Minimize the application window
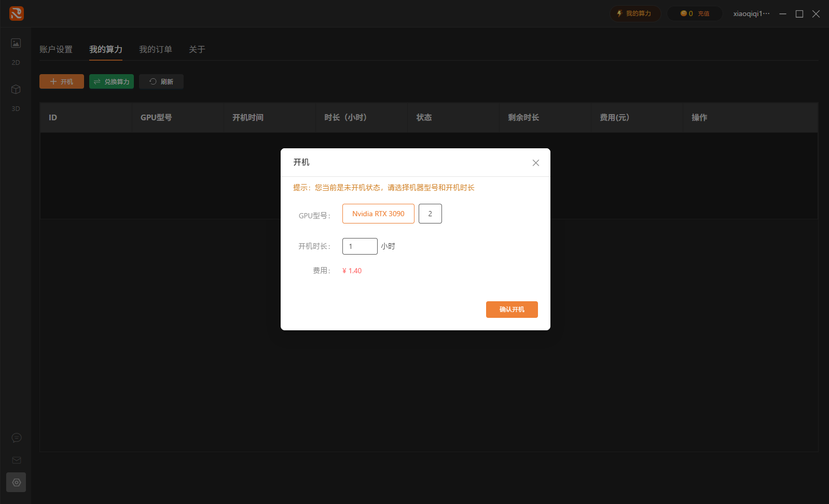The width and height of the screenshot is (829, 504). (x=783, y=14)
